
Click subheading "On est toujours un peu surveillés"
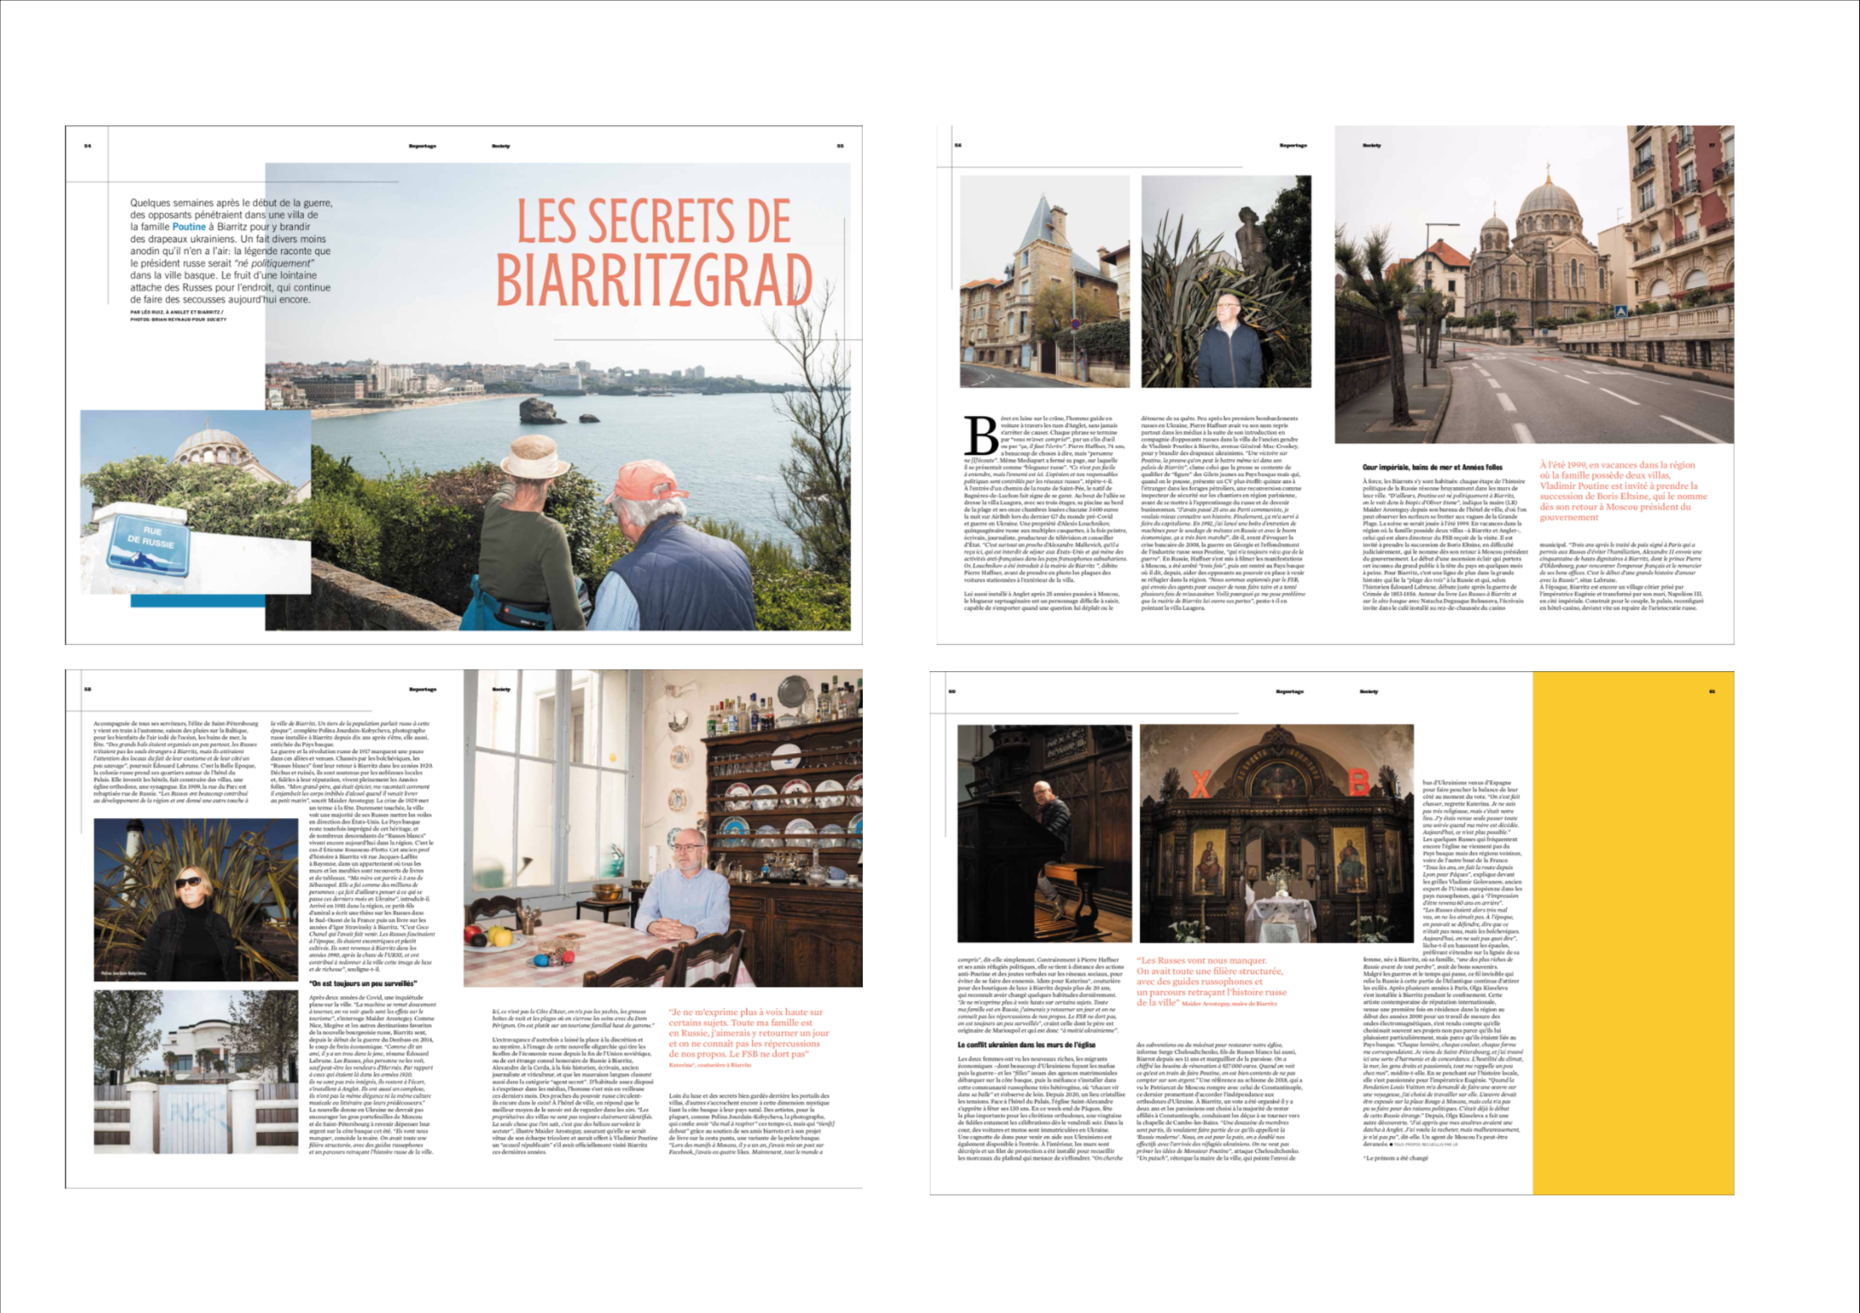tap(363, 983)
